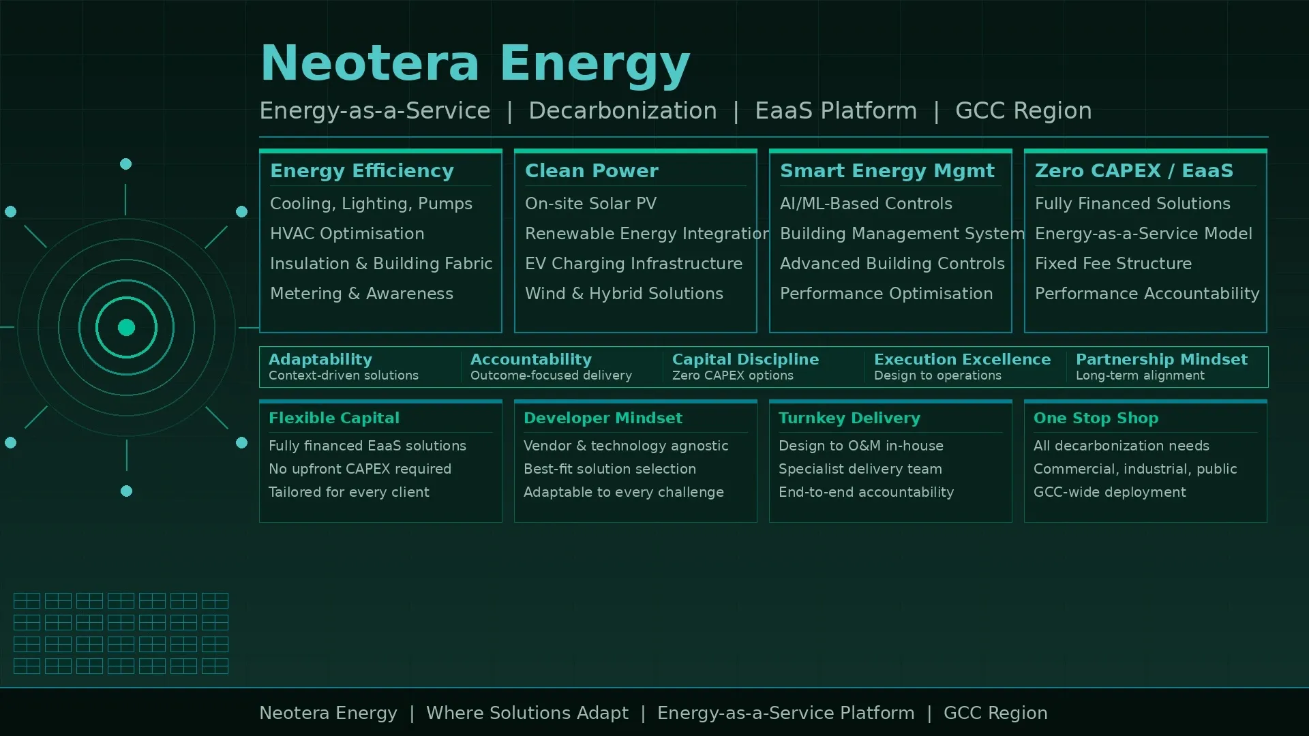Click the Zero CAPEX / EaaS heading

click(1133, 170)
